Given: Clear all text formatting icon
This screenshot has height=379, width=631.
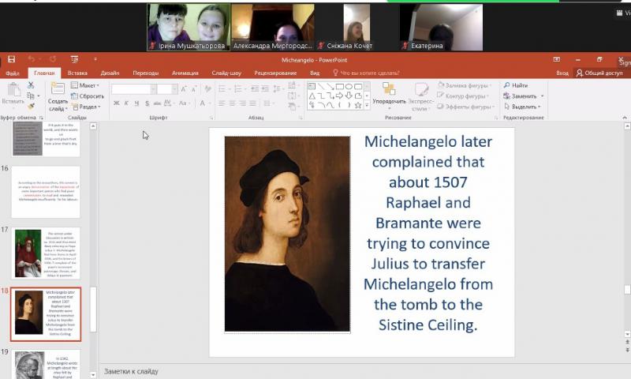Looking at the screenshot, I should tap(207, 89).
